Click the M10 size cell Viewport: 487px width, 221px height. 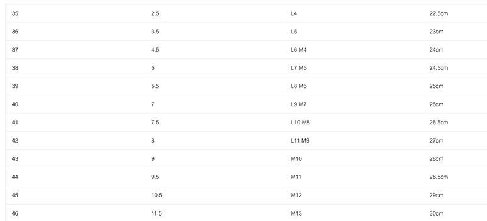click(296, 158)
